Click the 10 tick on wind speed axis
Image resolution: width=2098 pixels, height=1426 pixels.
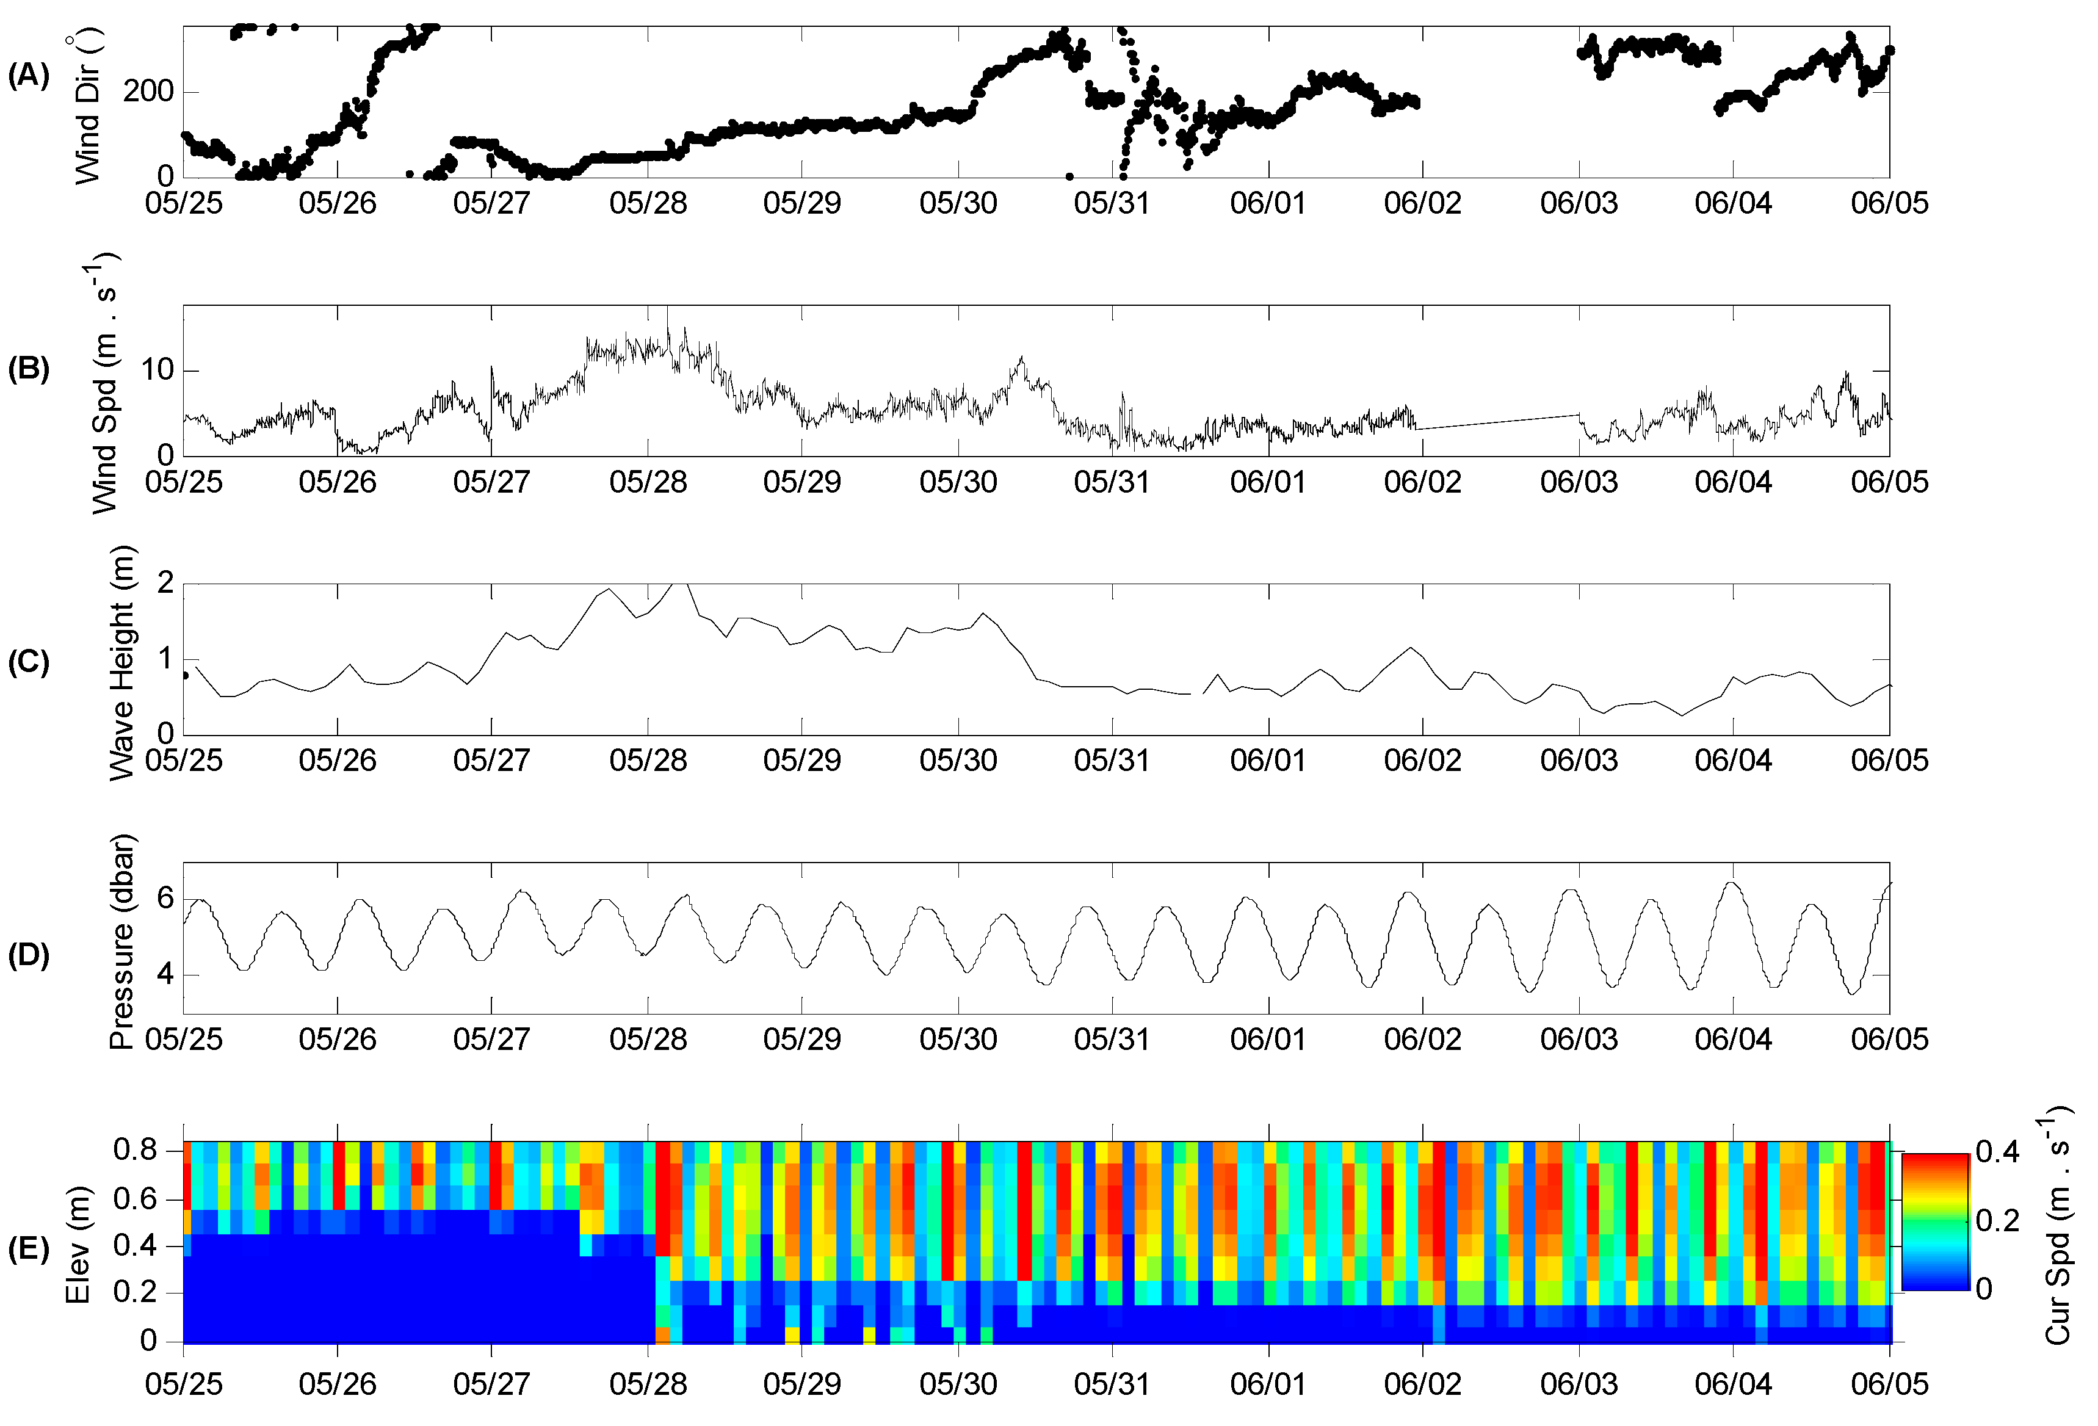[157, 370]
